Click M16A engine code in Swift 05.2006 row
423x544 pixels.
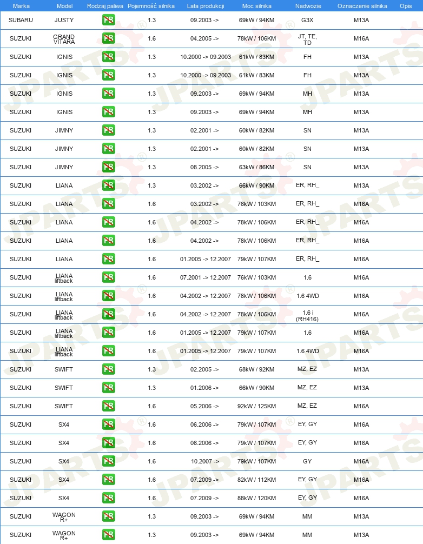pyautogui.click(x=361, y=406)
